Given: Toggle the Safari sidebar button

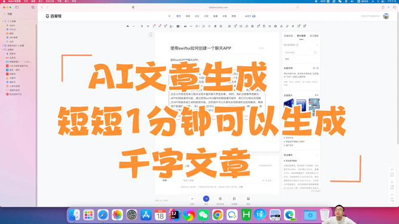Looking at the screenshot, I should point(17,7).
